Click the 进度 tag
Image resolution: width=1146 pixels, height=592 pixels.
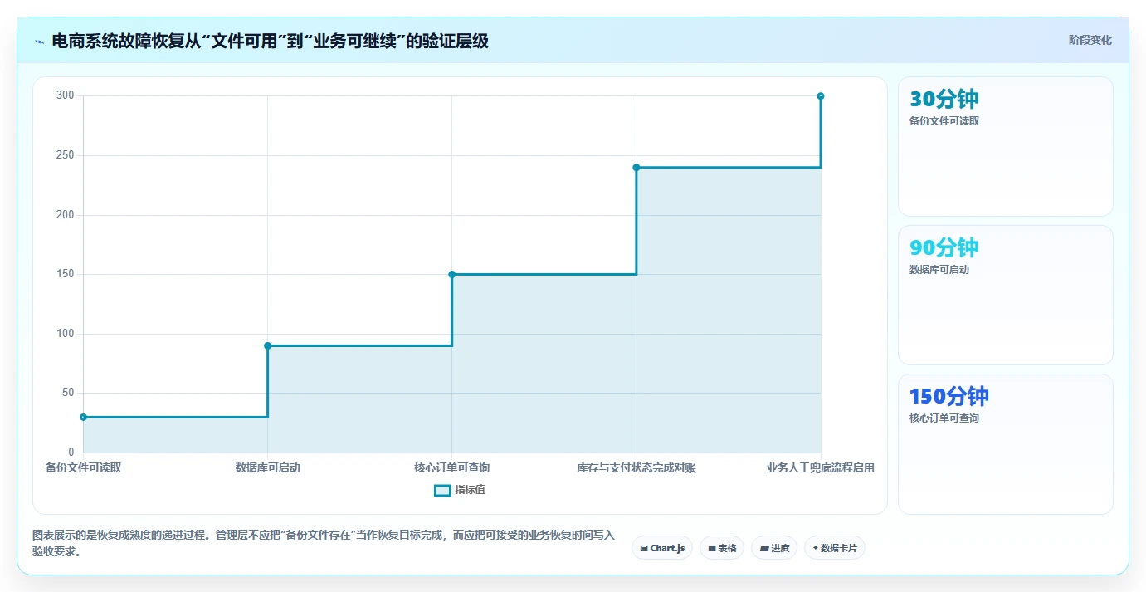774,548
